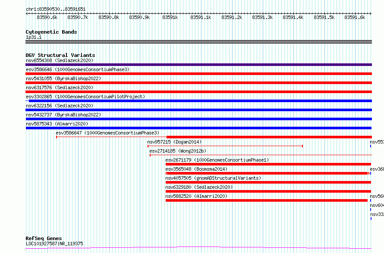
Task: Click the blue bar under nsv5875343
Action: tap(198, 128)
